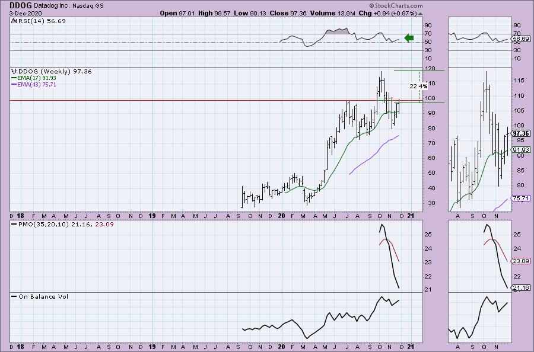Screen dimensions: 534x352
Task: Click the 120 price axis label
Action: 430,68
